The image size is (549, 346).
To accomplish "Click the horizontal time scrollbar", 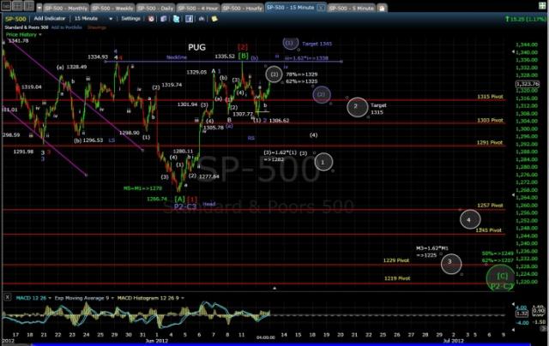I will click(282, 344).
